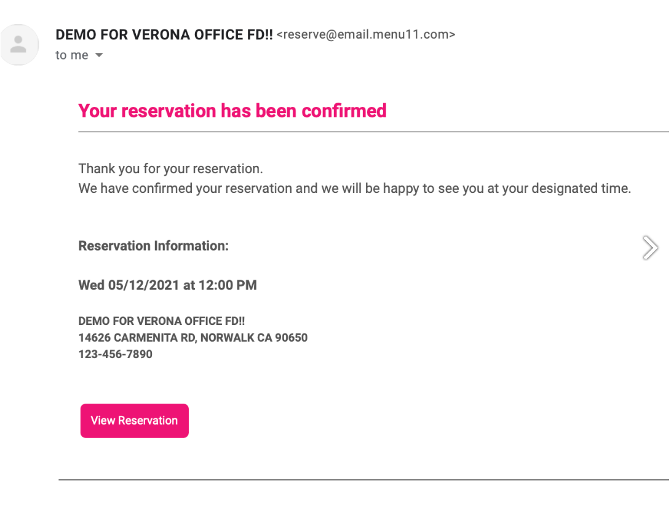Click the weekday "Wed" in the reservation date

91,285
